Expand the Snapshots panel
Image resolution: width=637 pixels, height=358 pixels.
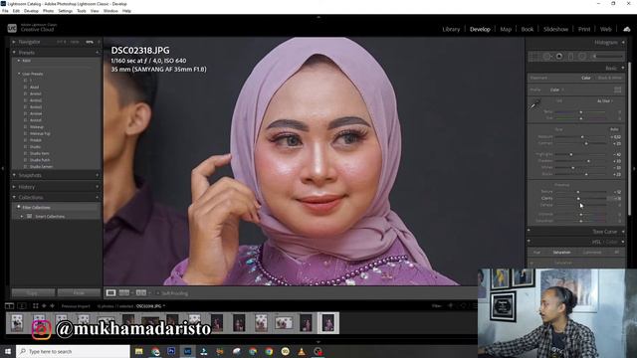click(14, 175)
